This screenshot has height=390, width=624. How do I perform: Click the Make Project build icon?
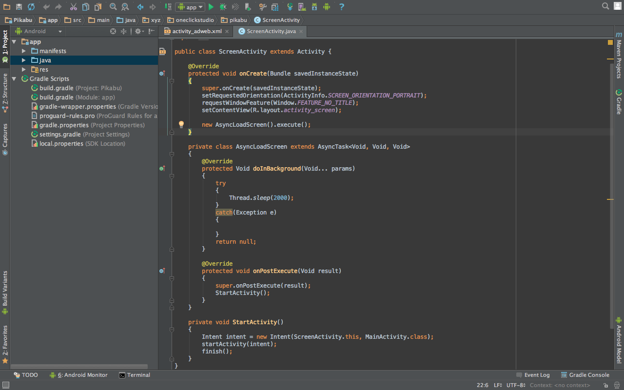(x=168, y=7)
